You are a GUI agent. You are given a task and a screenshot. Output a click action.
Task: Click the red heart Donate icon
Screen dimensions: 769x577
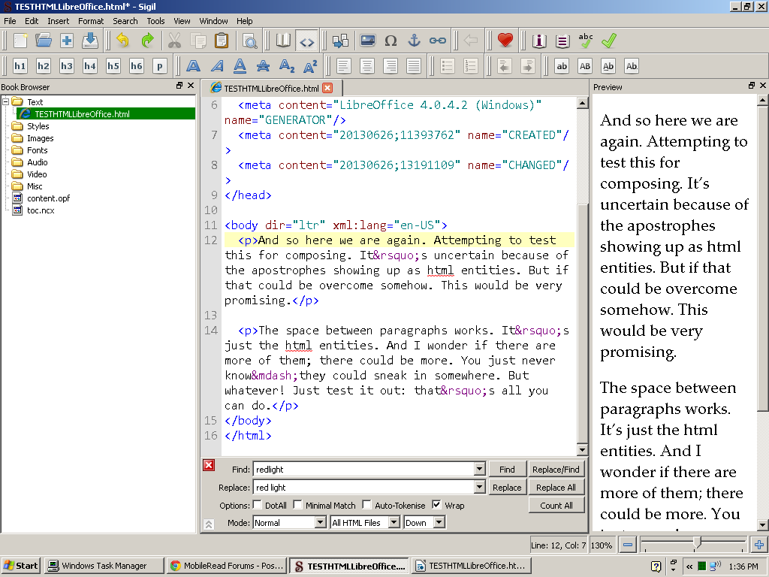pos(505,41)
